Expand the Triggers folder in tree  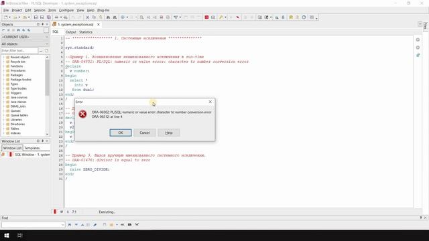[x=3, y=93]
